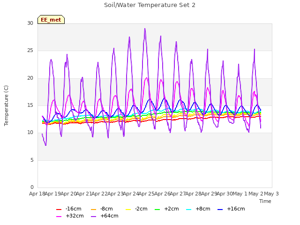Viewport: 300px width, 225px height.
Task: Select the -8cm legend label
Action: tap(106, 209)
